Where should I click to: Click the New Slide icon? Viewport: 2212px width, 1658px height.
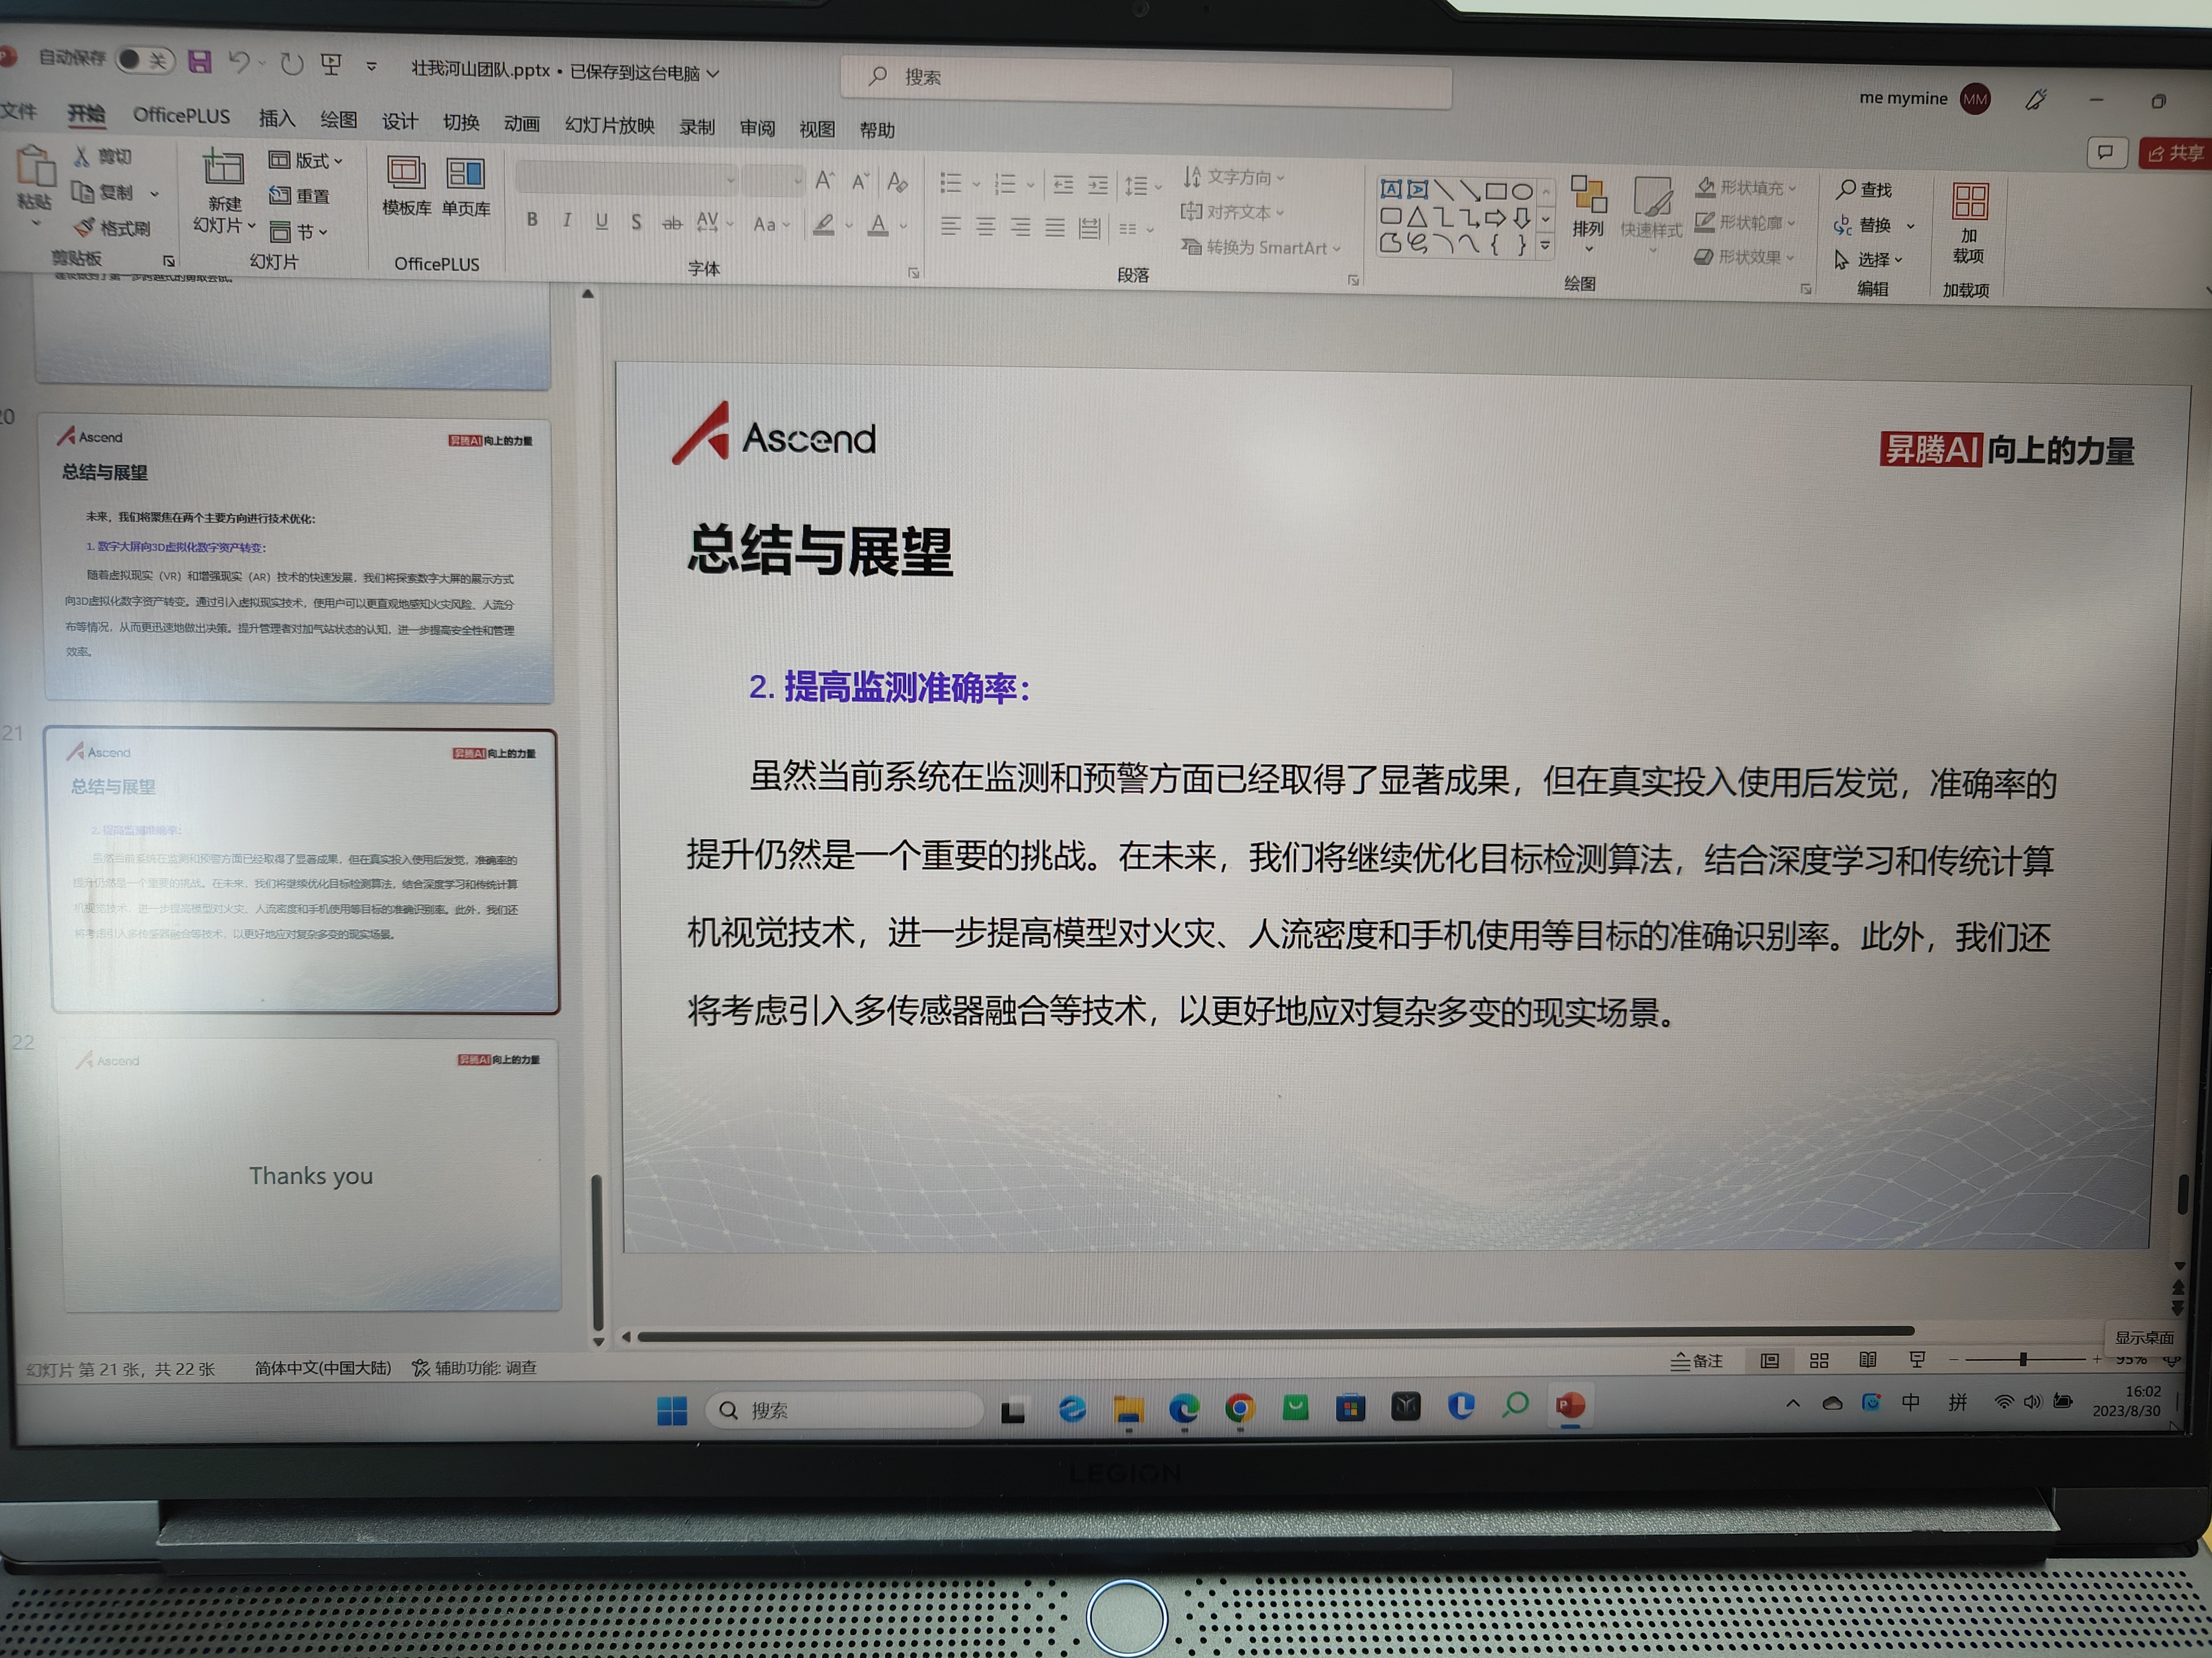224,169
